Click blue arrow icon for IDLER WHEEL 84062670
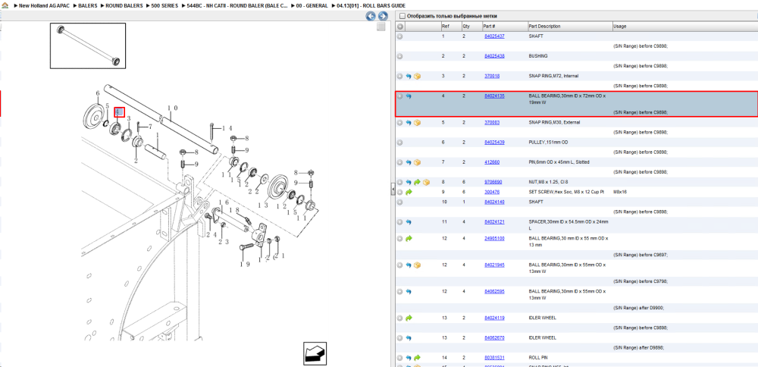Screen dimensions: 758x367 pyautogui.click(x=409, y=338)
